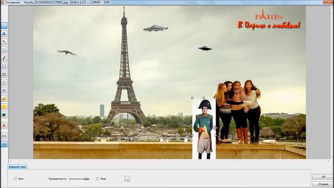Confirm with the OK button
334x188 pixels.
(323, 177)
